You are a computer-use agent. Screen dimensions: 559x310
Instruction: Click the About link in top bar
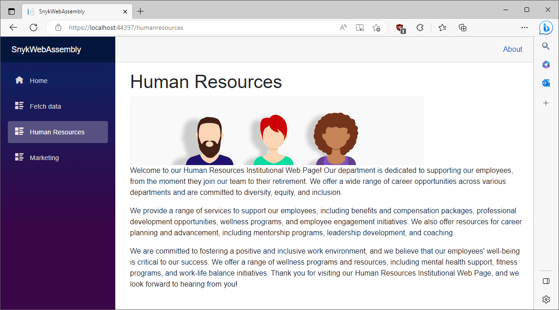[x=513, y=50]
